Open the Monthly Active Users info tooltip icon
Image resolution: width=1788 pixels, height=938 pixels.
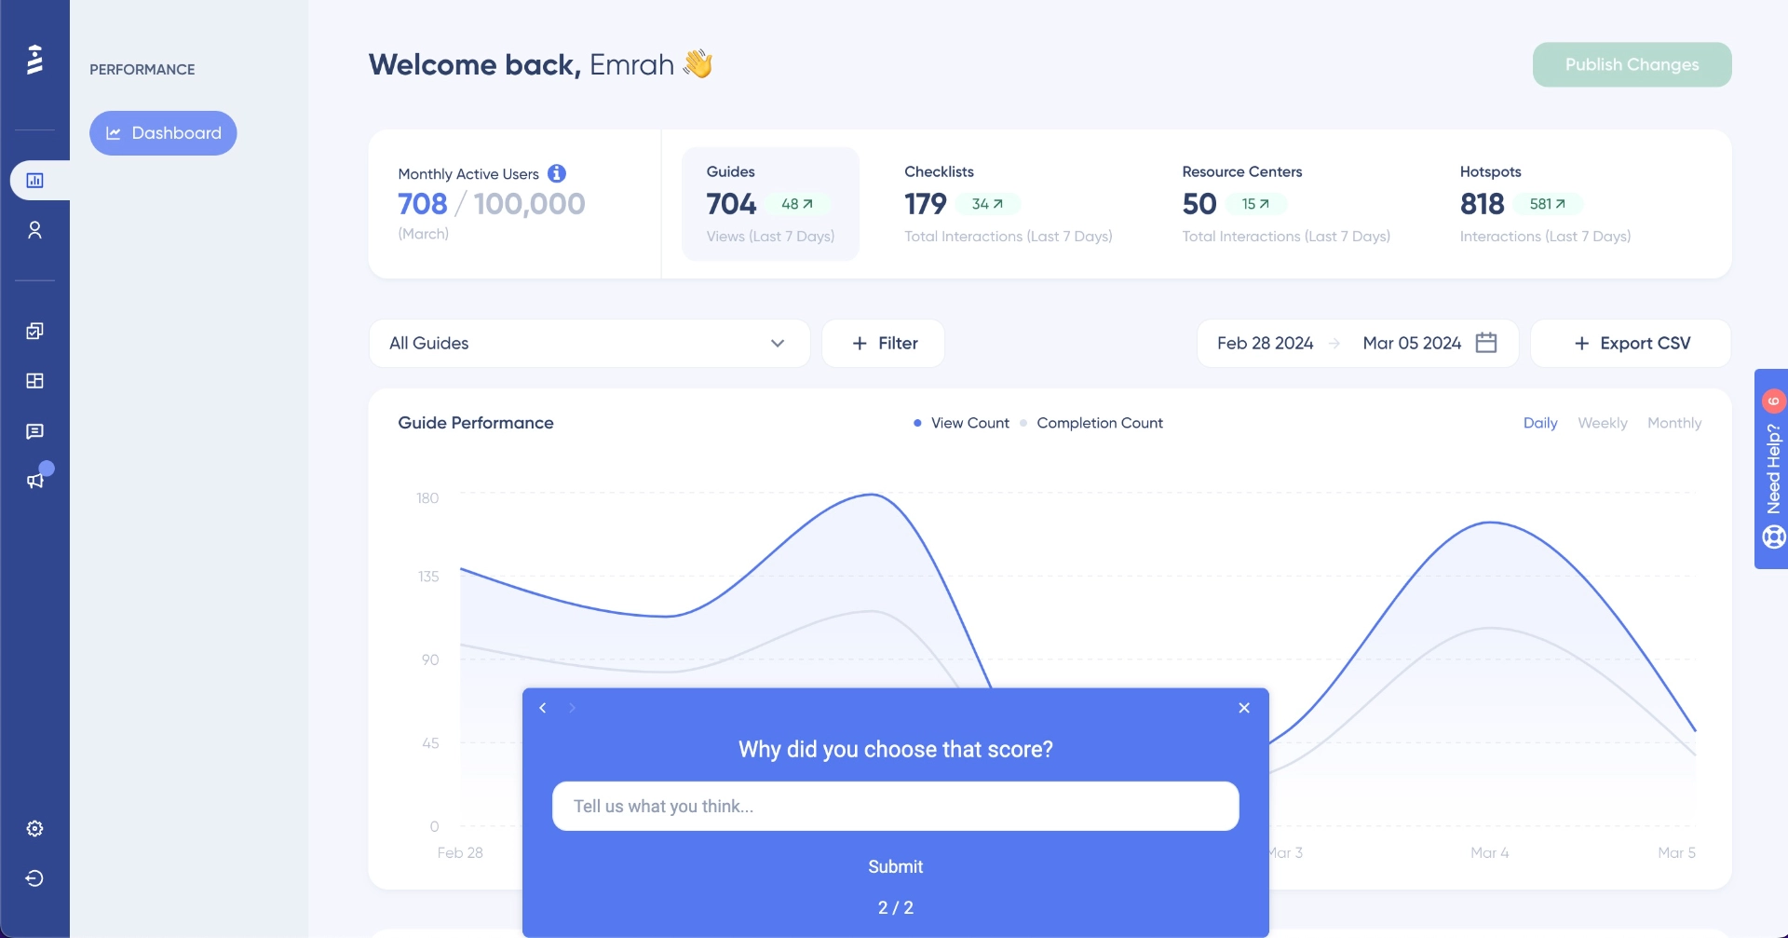coord(556,173)
